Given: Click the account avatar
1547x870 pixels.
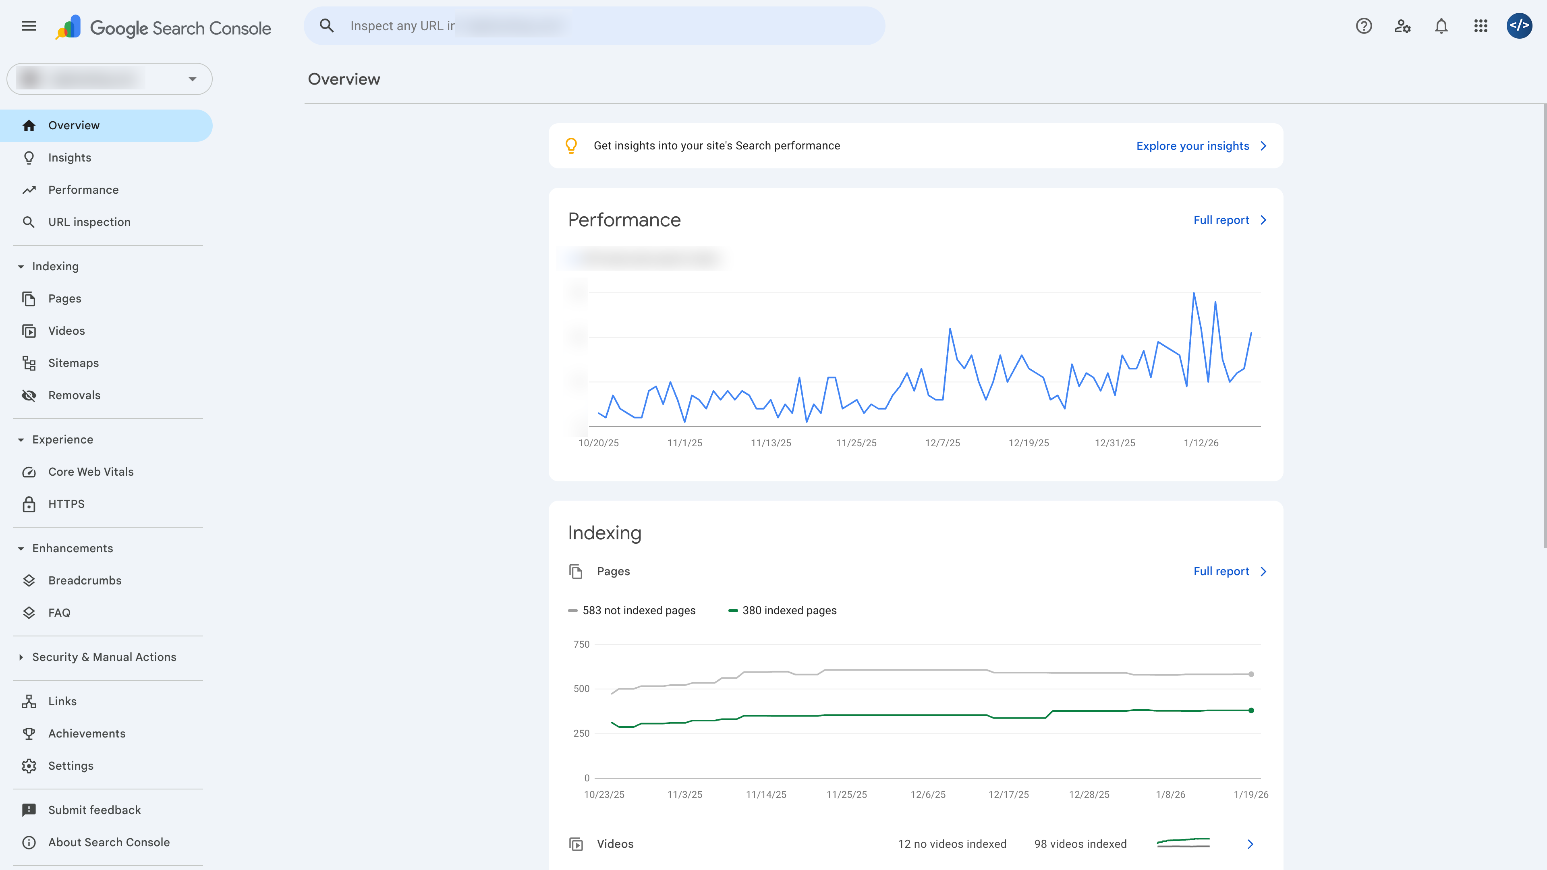Looking at the screenshot, I should 1519,26.
